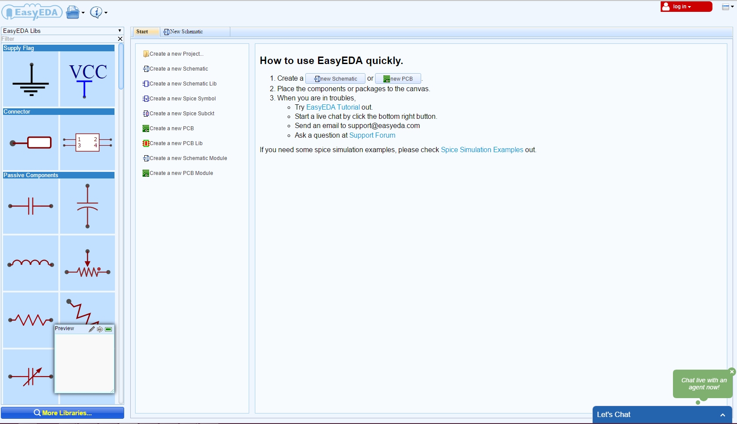Open the Support Forum link
This screenshot has width=737, height=424.
pyautogui.click(x=372, y=135)
